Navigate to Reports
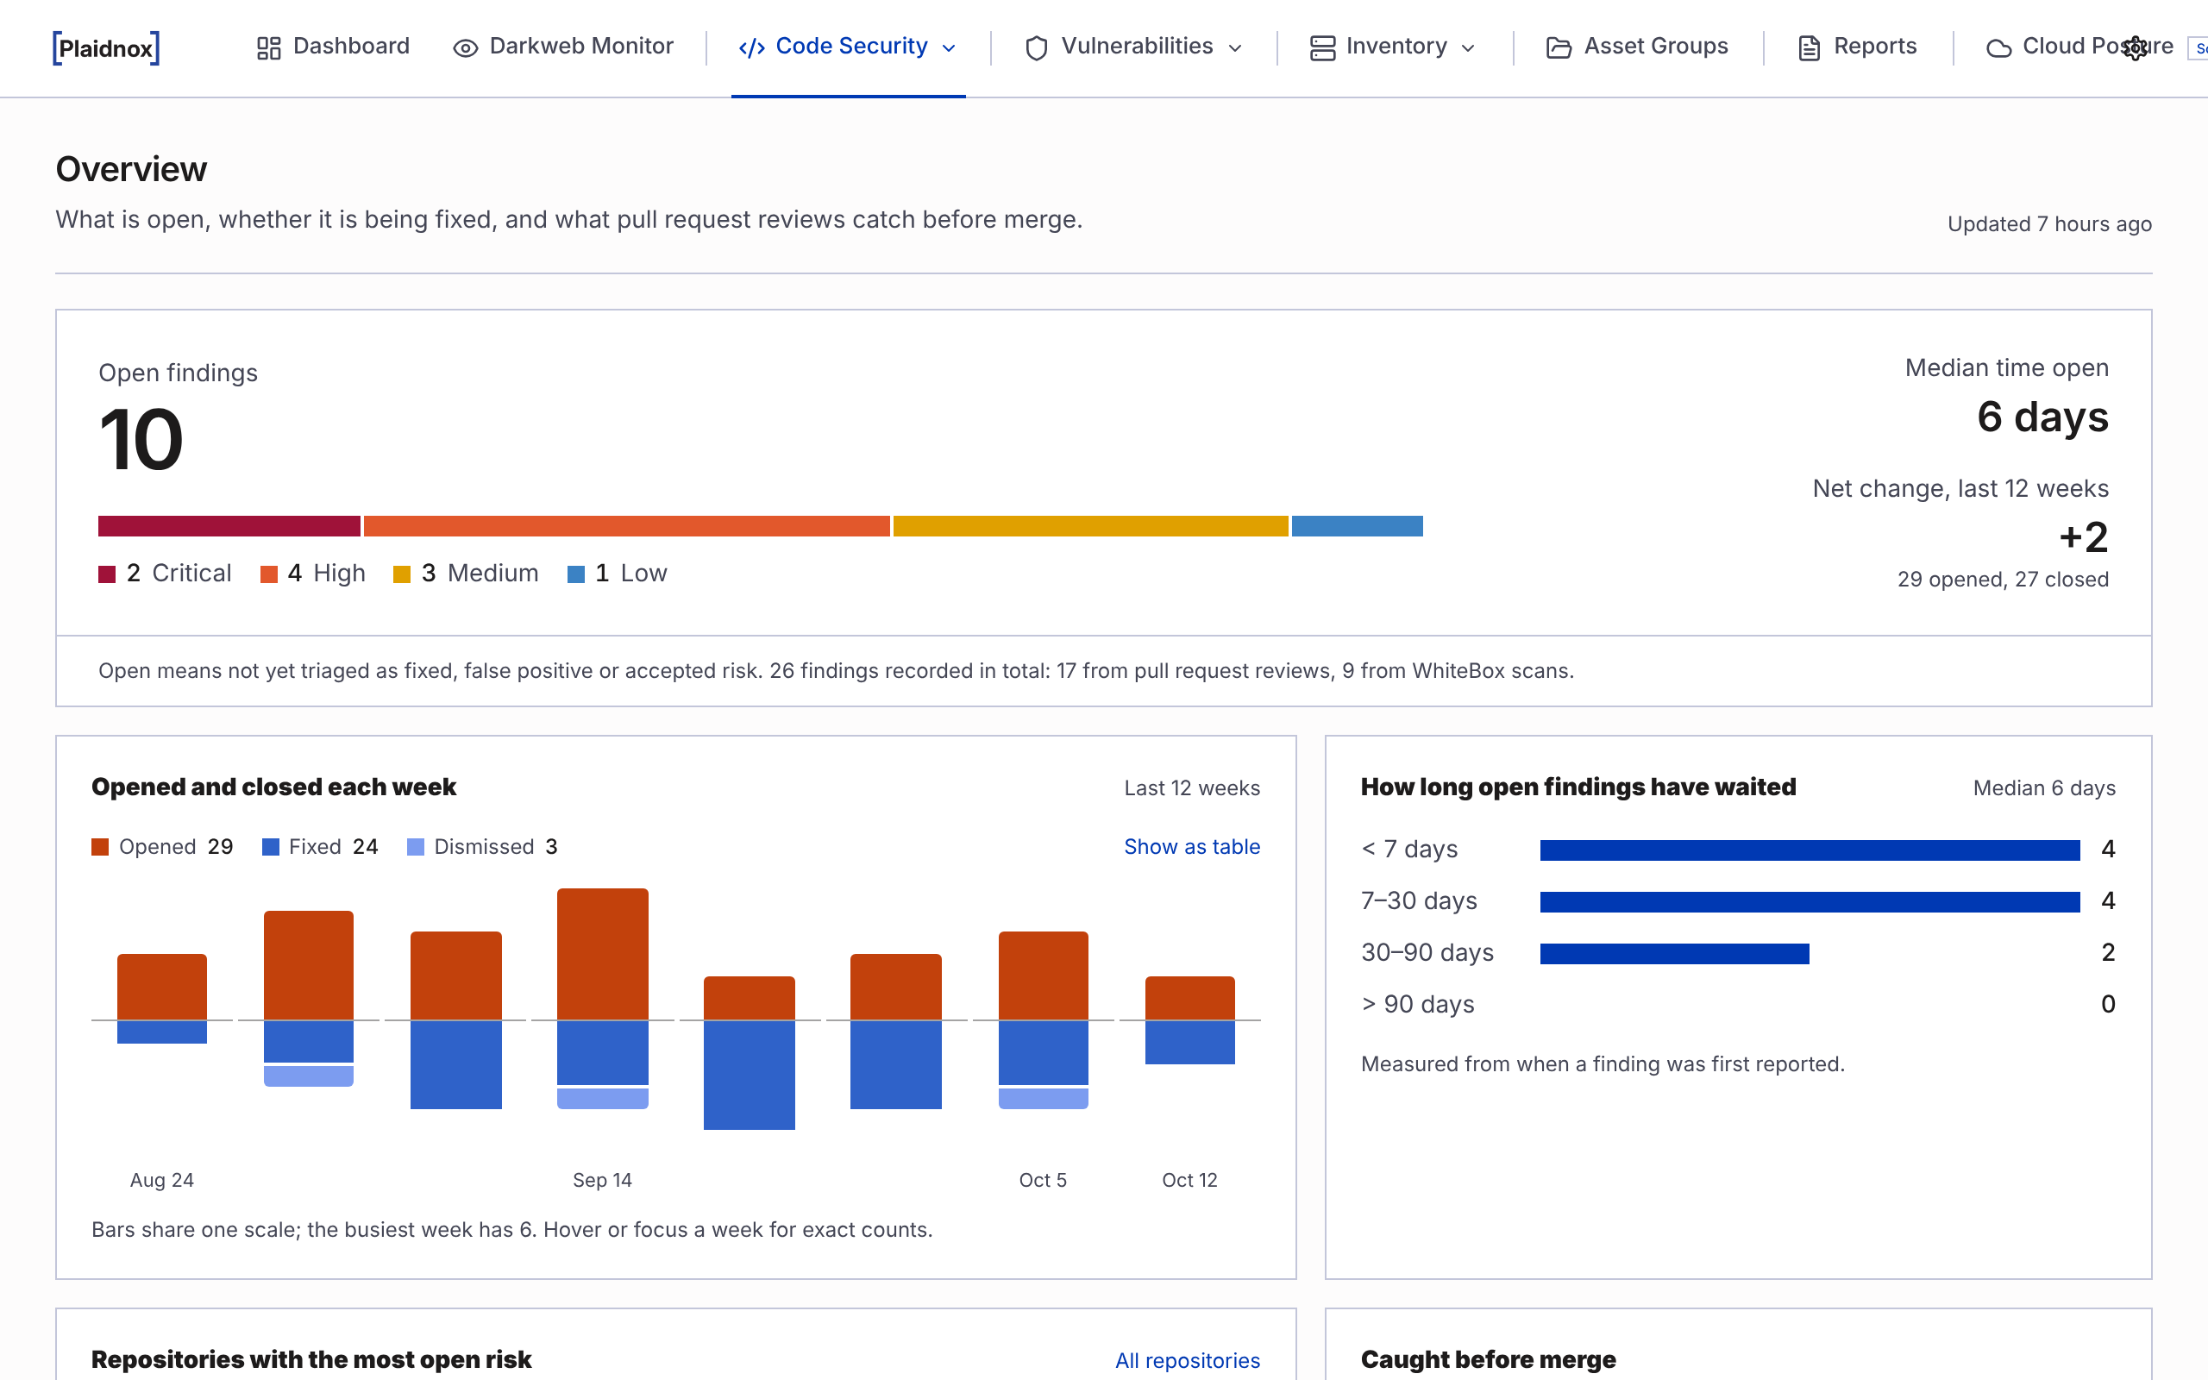This screenshot has width=2208, height=1380. (x=1858, y=47)
